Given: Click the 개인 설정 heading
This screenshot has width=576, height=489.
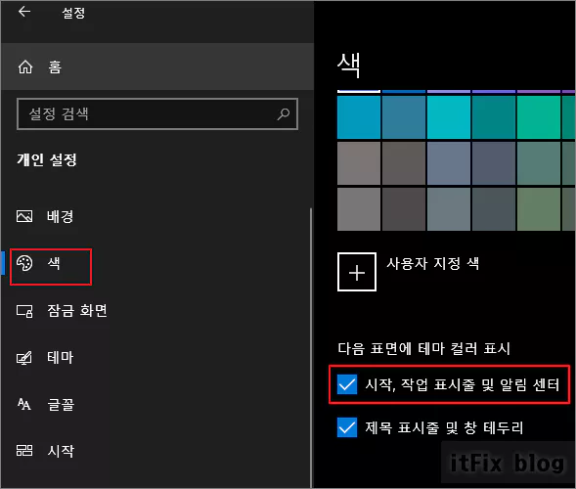Looking at the screenshot, I should [47, 159].
